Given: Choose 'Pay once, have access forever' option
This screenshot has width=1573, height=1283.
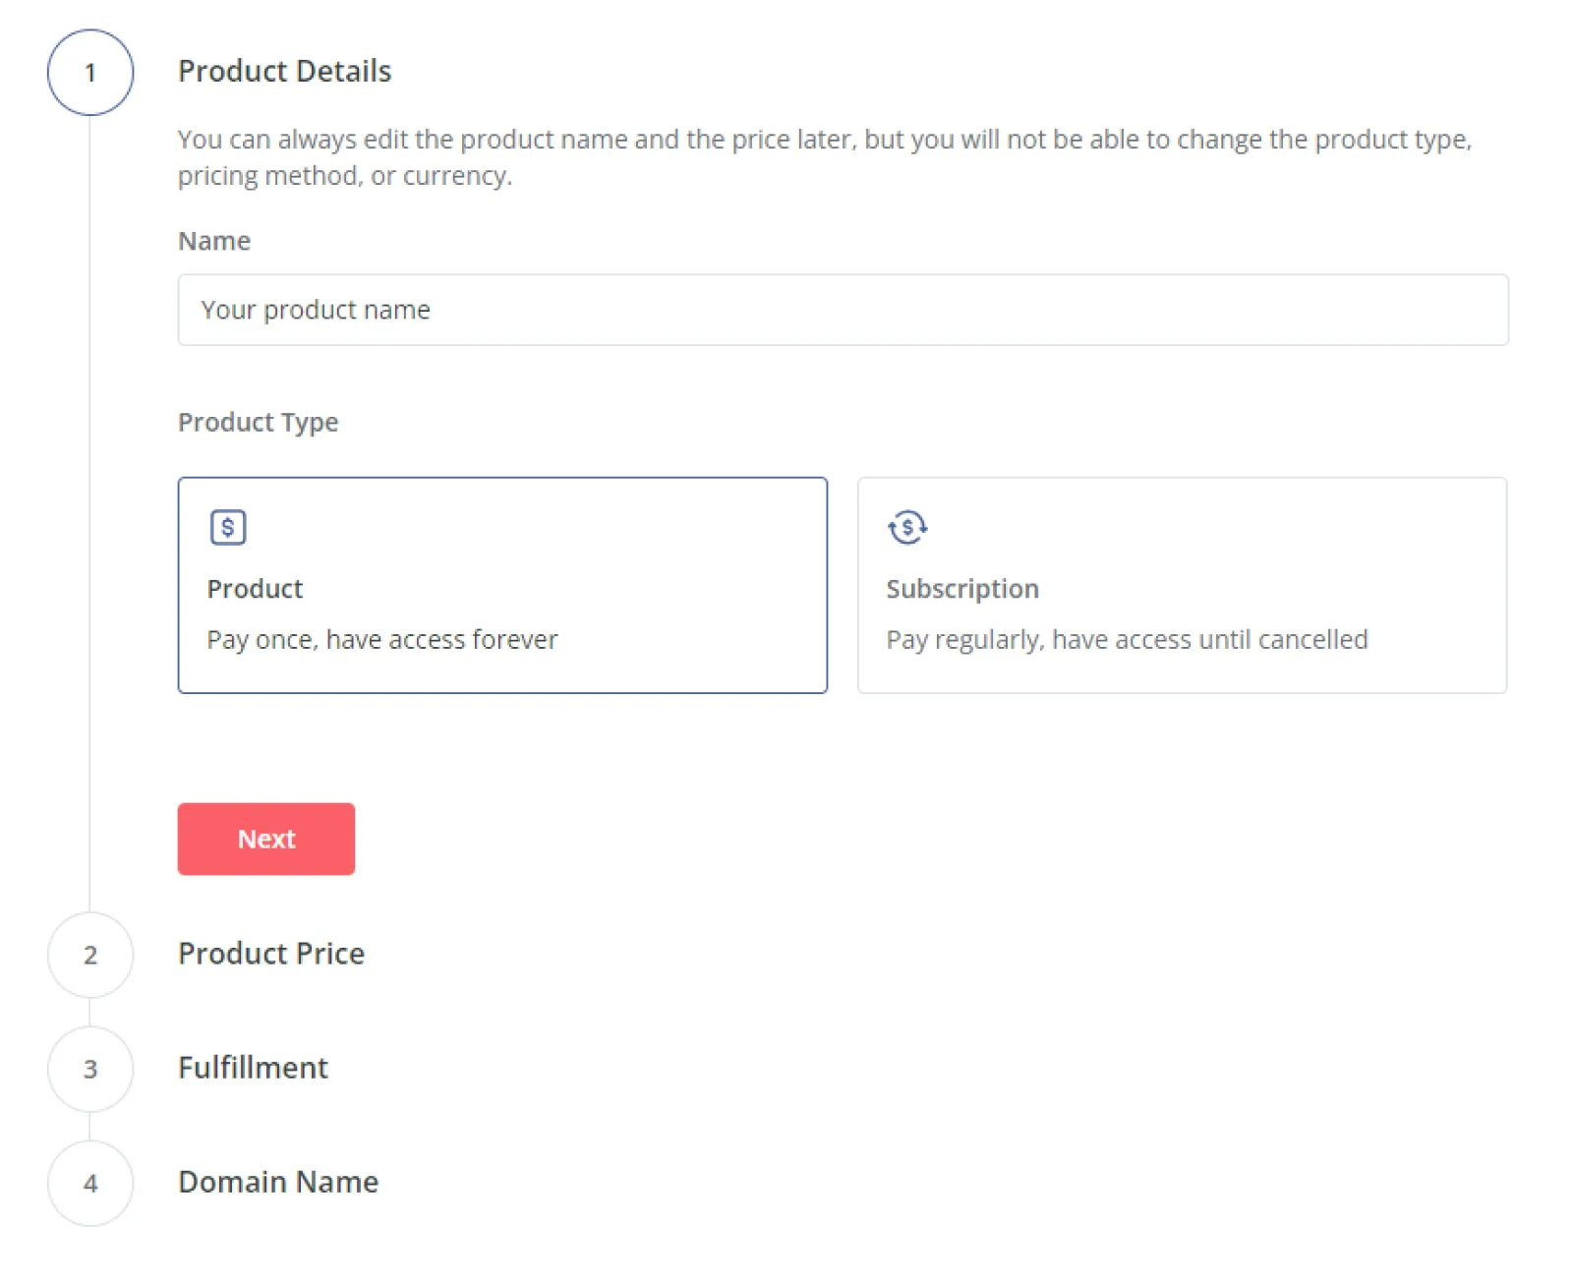Looking at the screenshot, I should pos(381,640).
